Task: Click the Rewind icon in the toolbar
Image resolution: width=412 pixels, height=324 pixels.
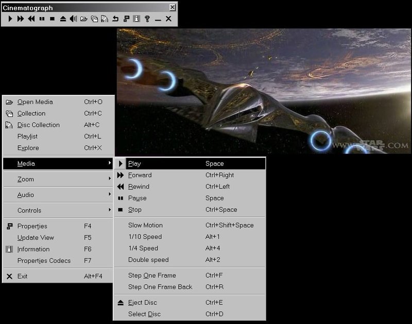Action: 31,19
